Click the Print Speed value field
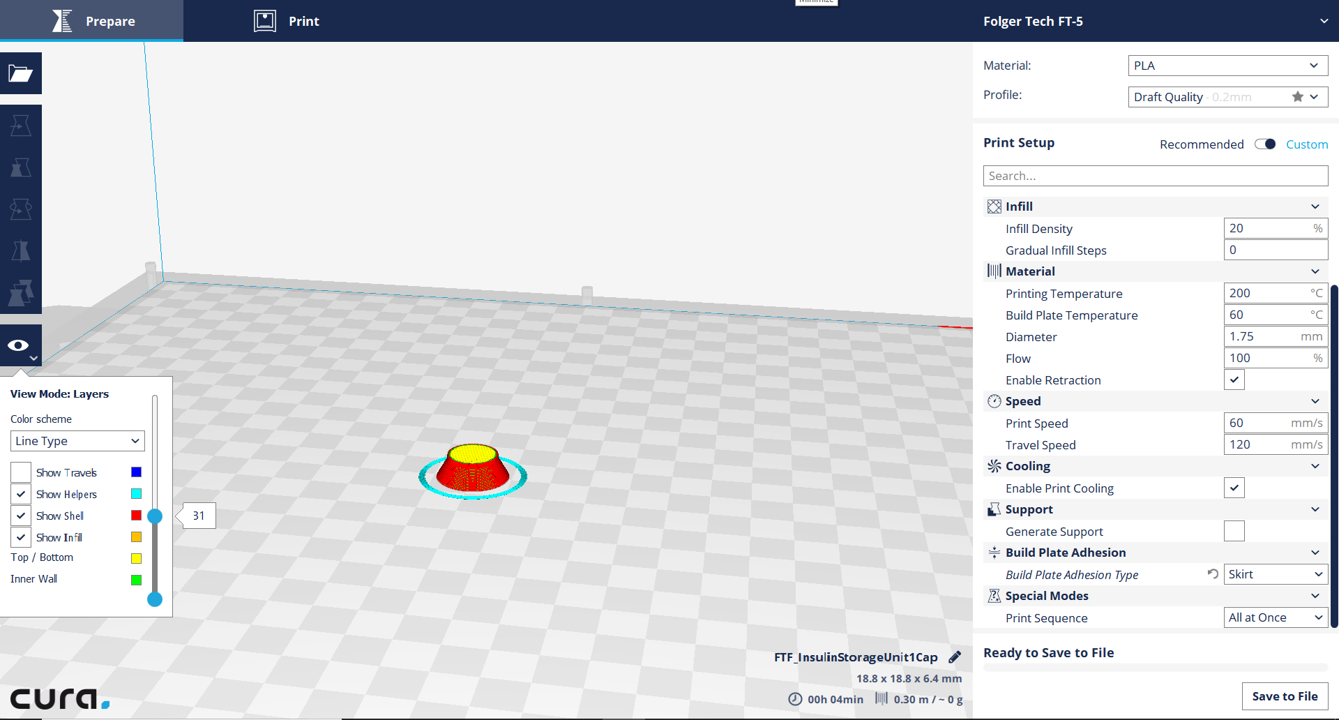The image size is (1339, 720). (1276, 423)
